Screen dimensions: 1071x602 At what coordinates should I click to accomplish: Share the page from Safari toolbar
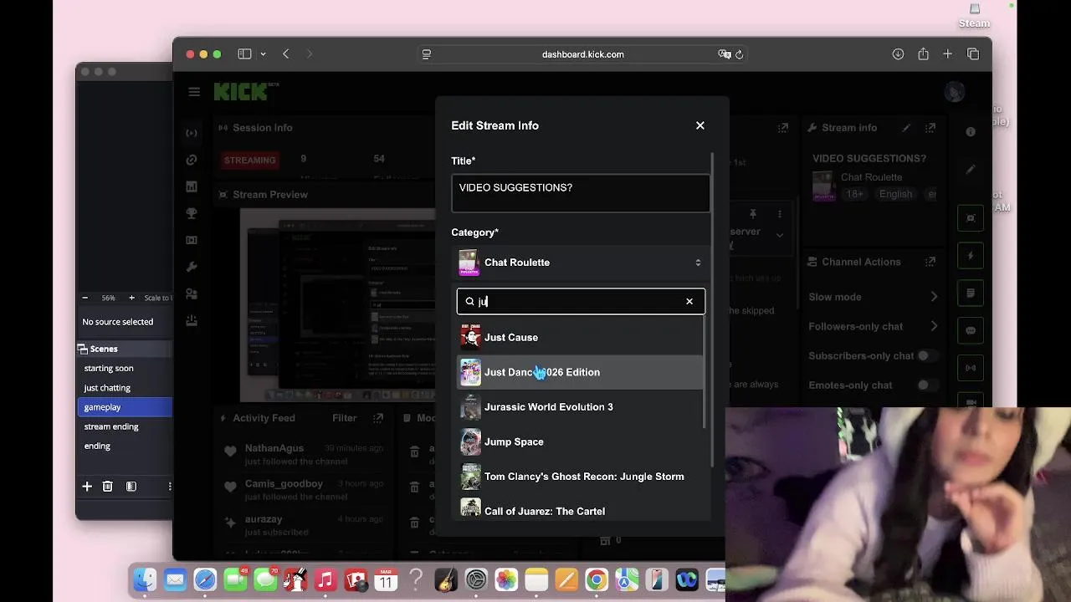tap(923, 54)
